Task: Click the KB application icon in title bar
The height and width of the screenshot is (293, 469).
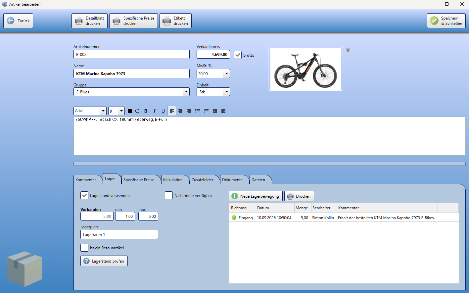Action: [5, 4]
